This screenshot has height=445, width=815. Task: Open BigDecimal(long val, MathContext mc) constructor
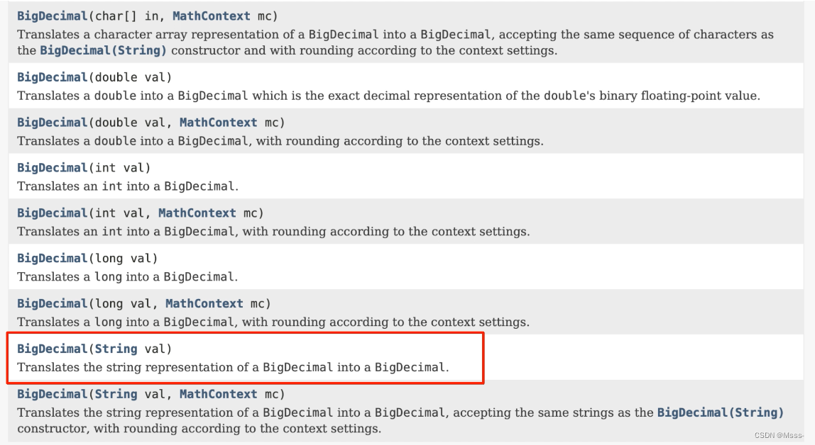click(x=53, y=303)
